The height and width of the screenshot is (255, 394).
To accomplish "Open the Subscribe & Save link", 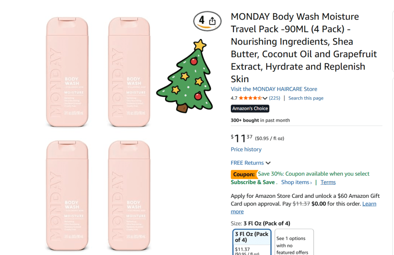I will pos(253,182).
